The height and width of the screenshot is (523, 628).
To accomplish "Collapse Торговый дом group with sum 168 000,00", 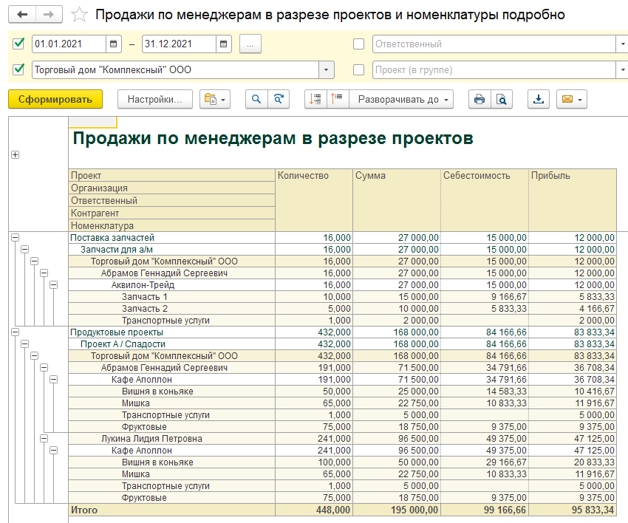I will point(35,356).
